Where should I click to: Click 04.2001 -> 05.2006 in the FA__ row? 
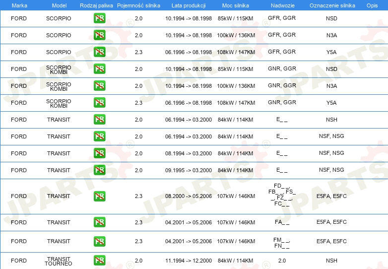click(x=189, y=222)
